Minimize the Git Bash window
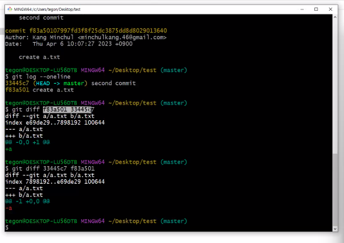Screen dimensions: 344x243 [x=302, y=9]
